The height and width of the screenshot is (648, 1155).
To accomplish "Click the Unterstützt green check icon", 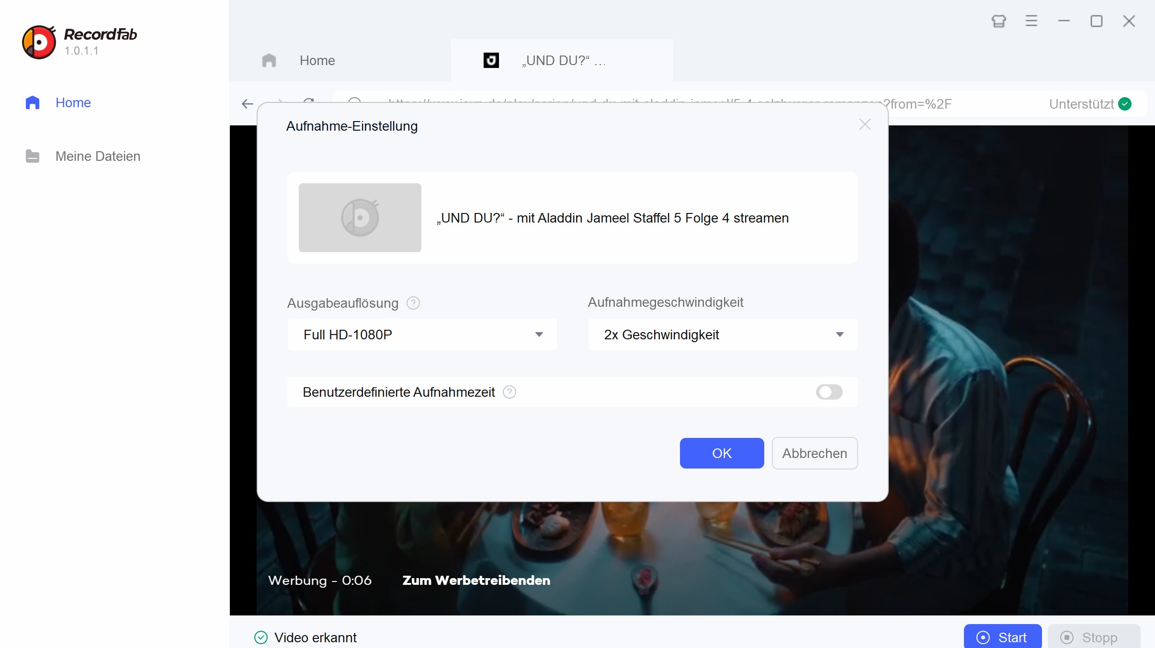I will click(1125, 104).
